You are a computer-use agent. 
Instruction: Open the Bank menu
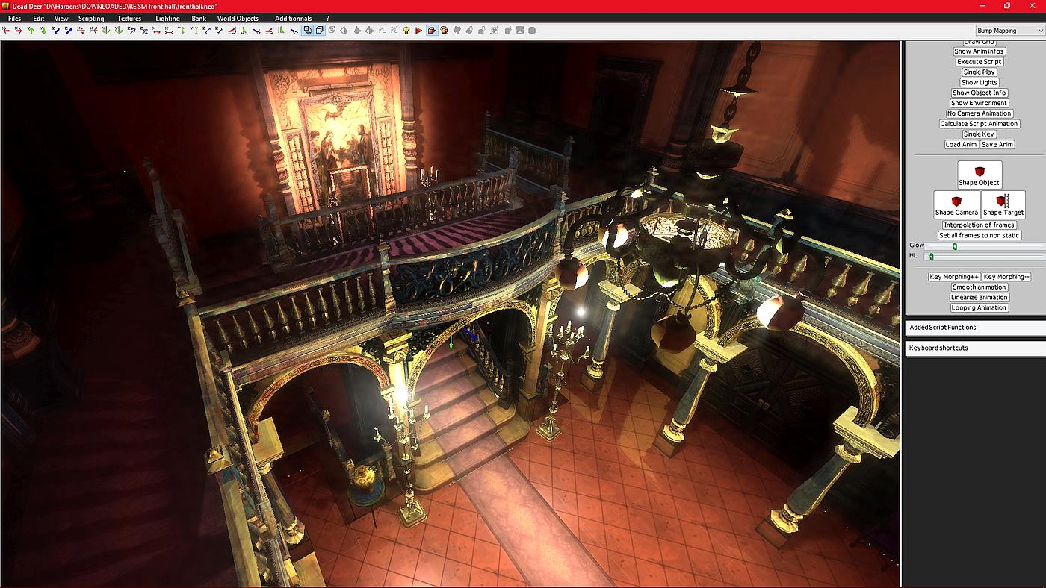tap(199, 18)
